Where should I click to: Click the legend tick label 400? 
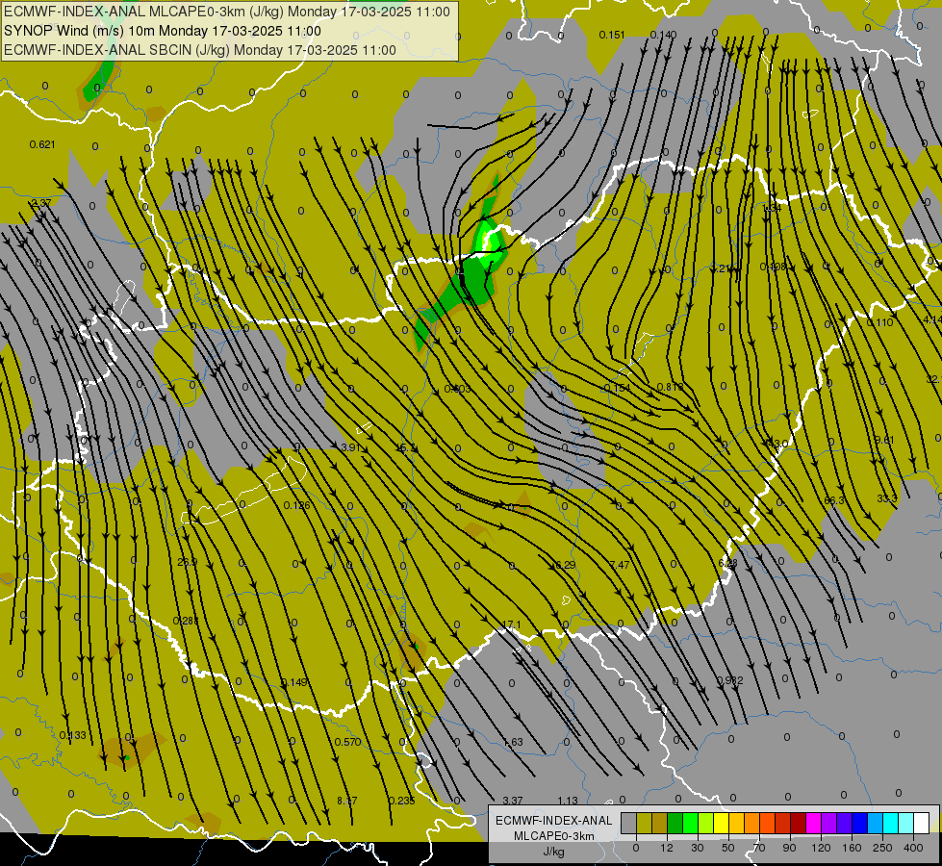click(x=913, y=848)
